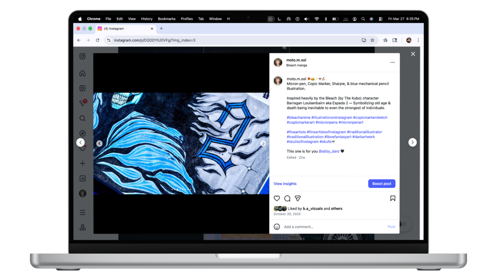
Task: Click the Create plus icon in sidebar
Action: [82, 164]
